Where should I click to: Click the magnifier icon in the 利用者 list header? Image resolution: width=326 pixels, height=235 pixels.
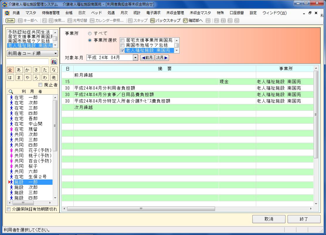pos(11,91)
